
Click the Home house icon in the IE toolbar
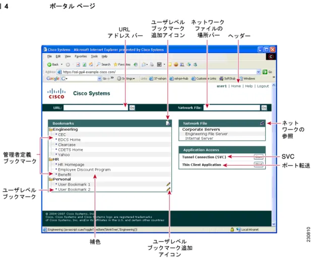click(91, 64)
